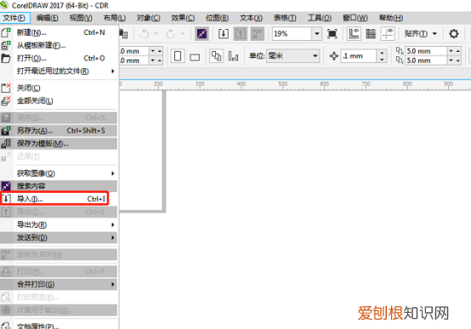471x329 pixels.
Task: Click the redo arrow in the toolbar
Action: [171, 34]
